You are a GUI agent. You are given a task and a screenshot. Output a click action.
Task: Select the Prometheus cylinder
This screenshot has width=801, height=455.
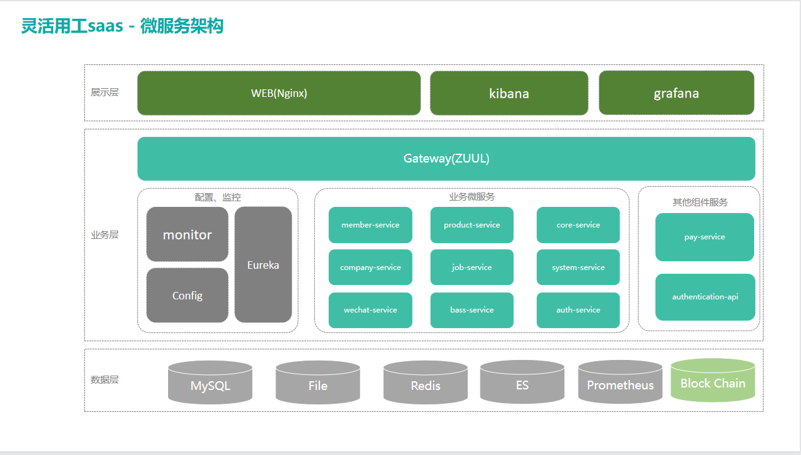point(620,382)
